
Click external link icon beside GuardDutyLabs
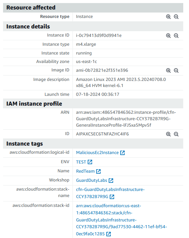(111, 180)
